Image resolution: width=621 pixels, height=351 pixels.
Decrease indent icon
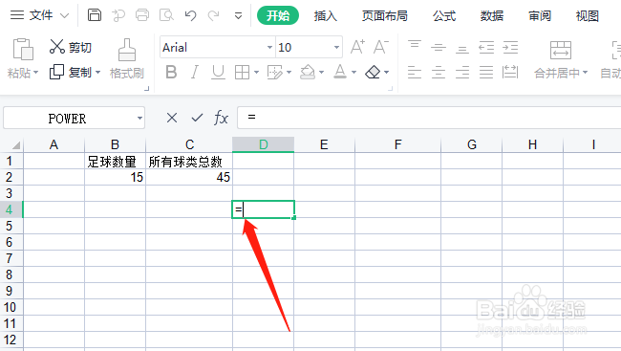[x=486, y=47]
